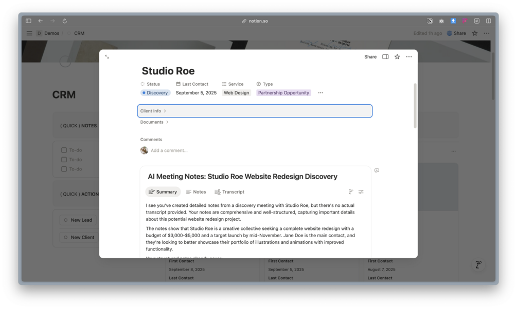Toggle the browser sidebar icon

[x=28, y=21]
